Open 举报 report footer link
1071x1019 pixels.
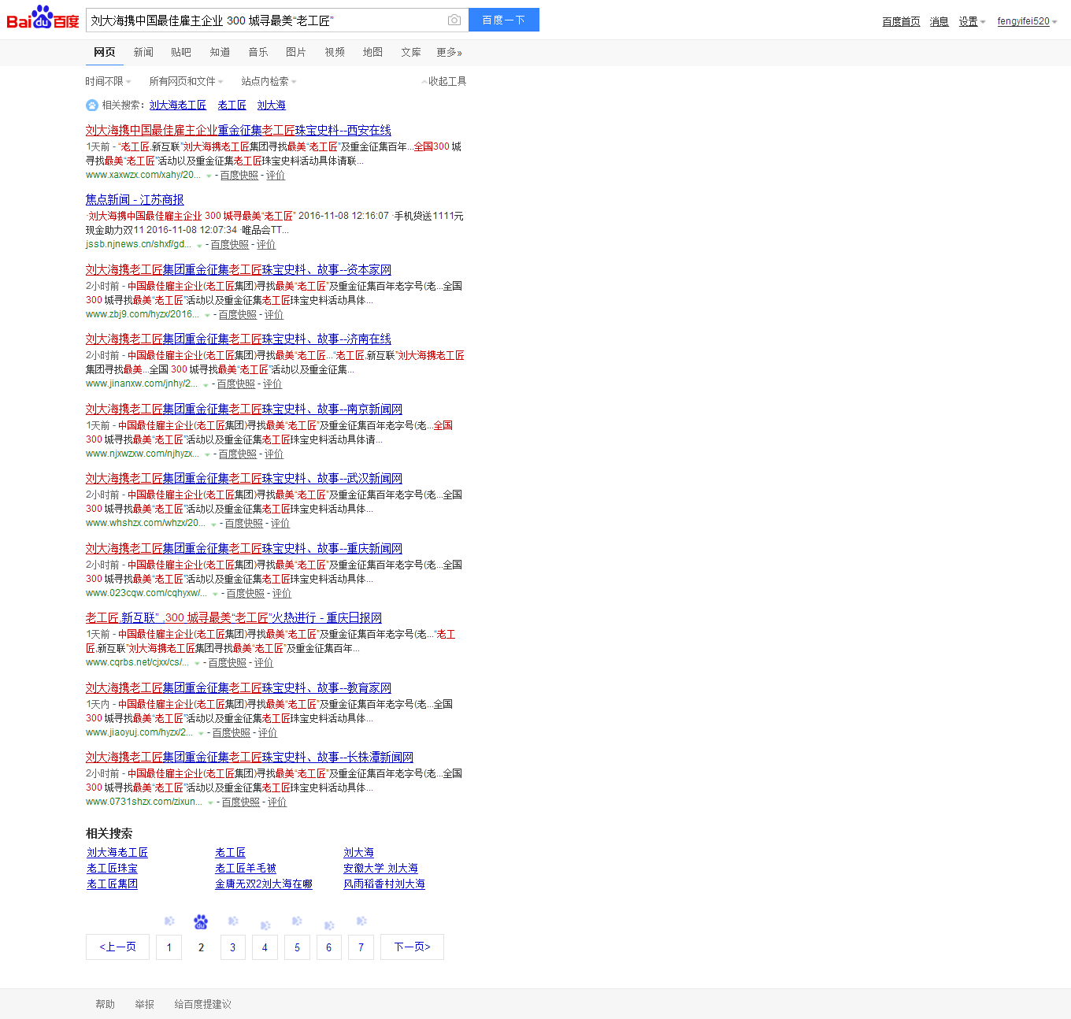[144, 1005]
